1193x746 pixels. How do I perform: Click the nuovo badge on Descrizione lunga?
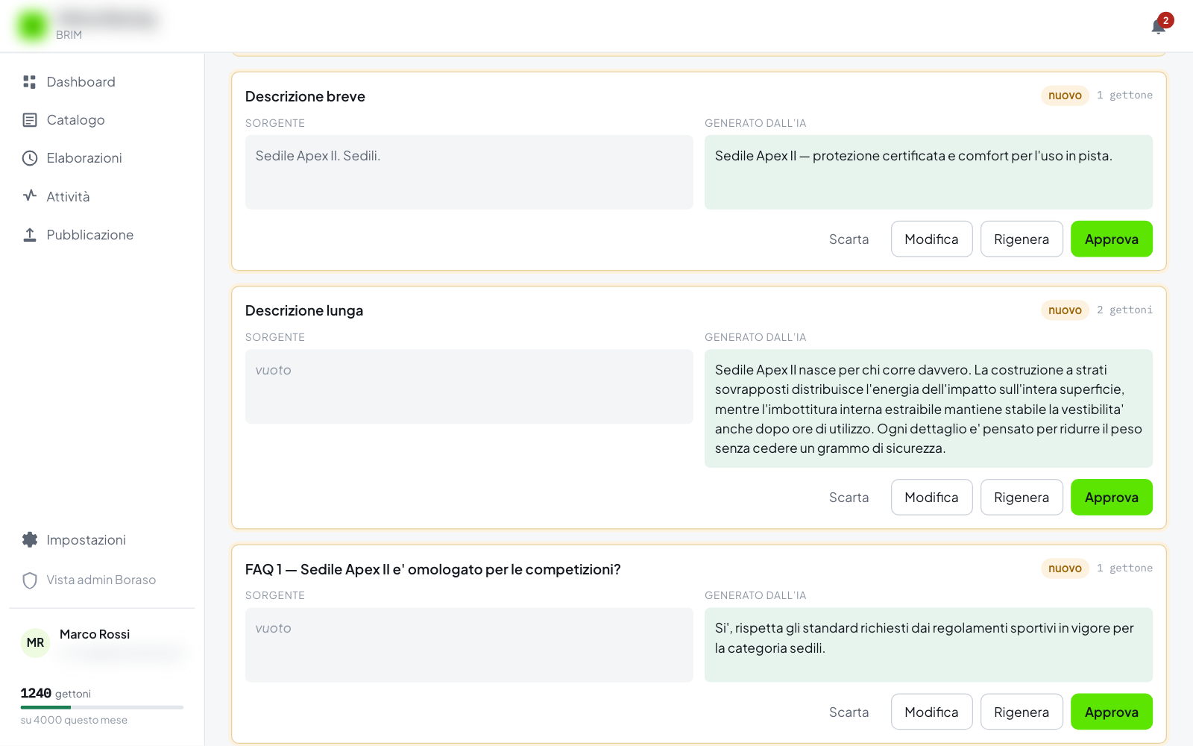1065,310
